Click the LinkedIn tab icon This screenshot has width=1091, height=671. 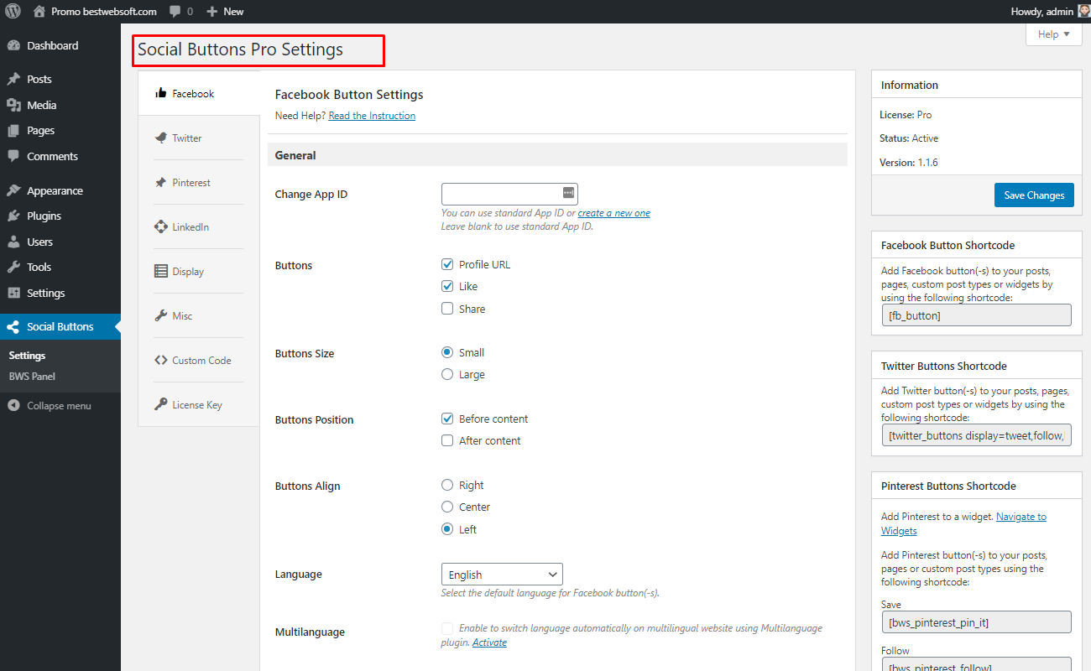(161, 226)
